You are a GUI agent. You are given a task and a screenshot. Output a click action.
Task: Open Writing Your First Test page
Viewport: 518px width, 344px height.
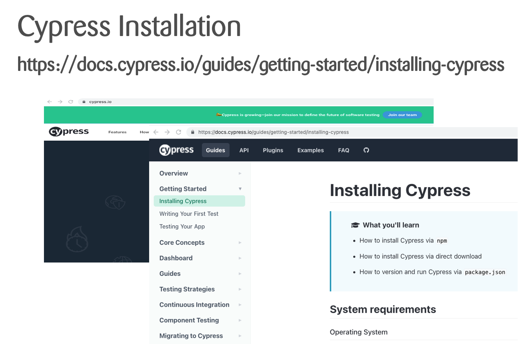(189, 214)
